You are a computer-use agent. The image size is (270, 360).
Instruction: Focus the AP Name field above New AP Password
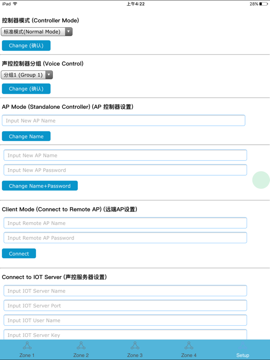point(125,156)
